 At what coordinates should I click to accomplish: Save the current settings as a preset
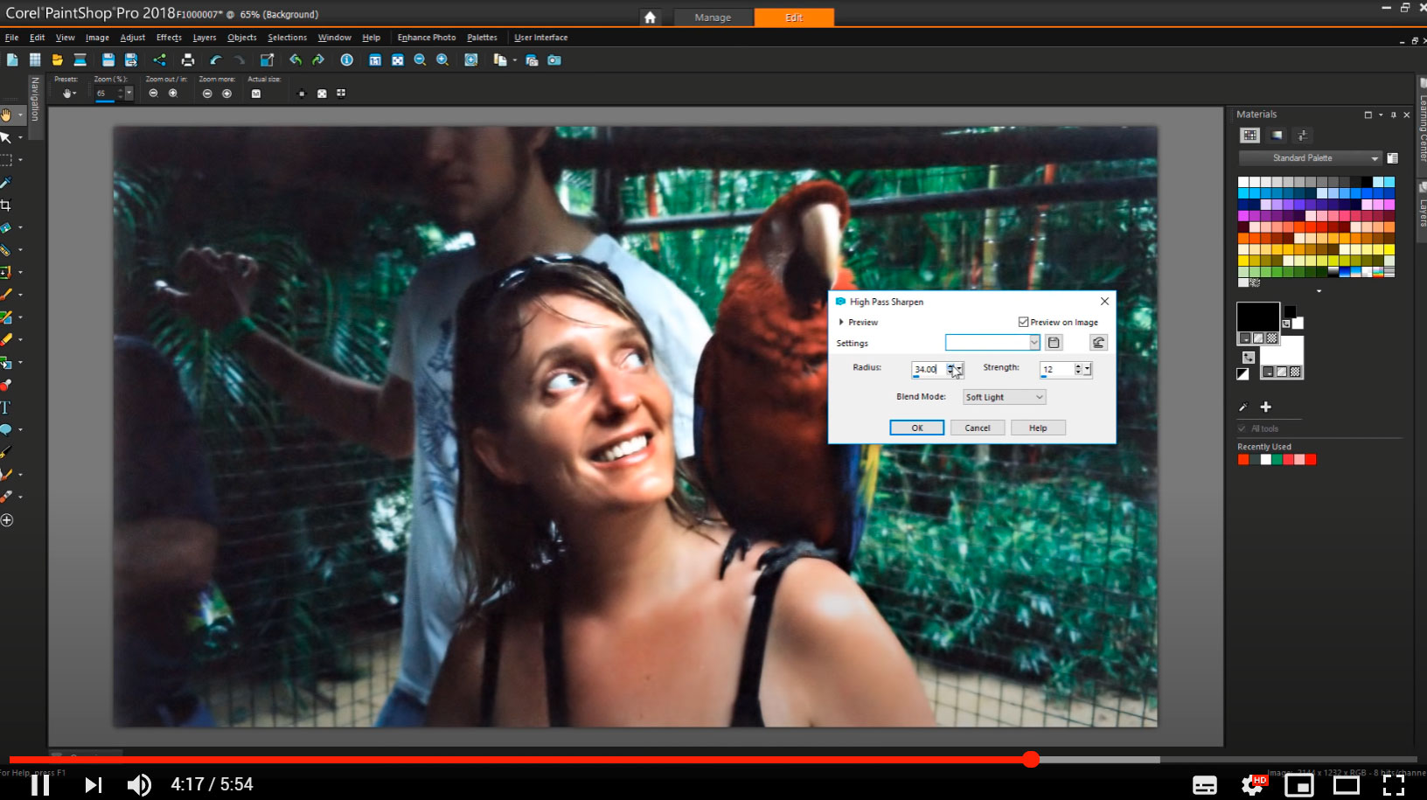(x=1053, y=342)
